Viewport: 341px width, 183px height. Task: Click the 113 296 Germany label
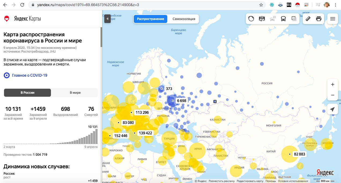tap(142, 112)
